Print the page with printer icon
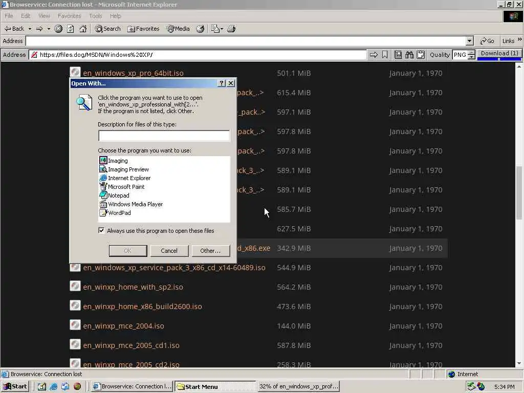The image size is (524, 393). pyautogui.click(x=232, y=29)
